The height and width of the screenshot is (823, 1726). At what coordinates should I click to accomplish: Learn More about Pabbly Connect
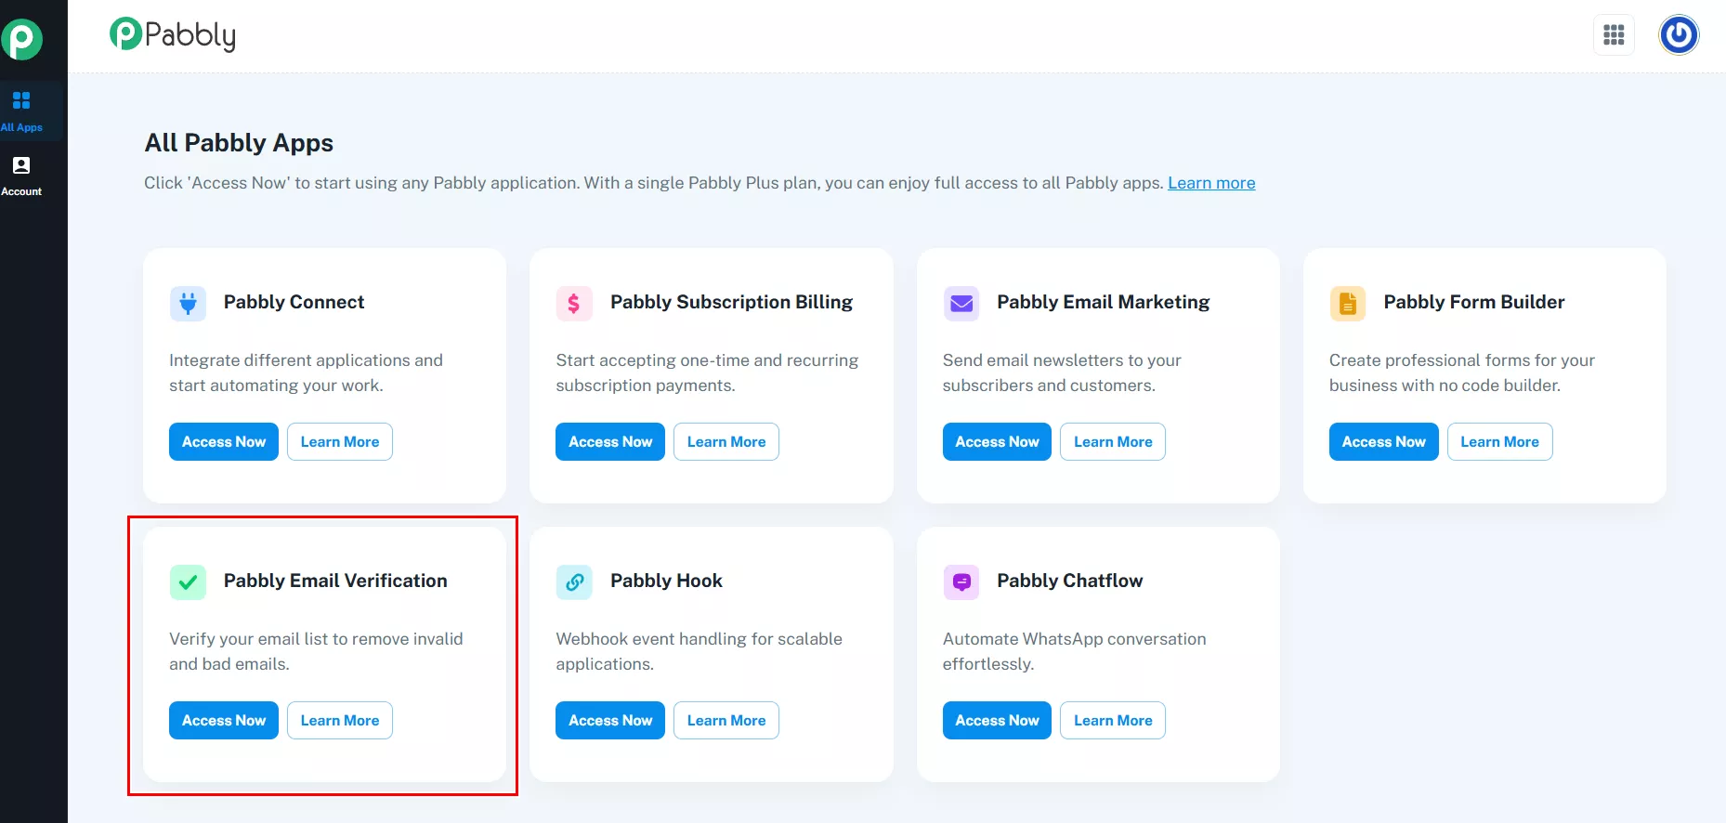point(340,441)
